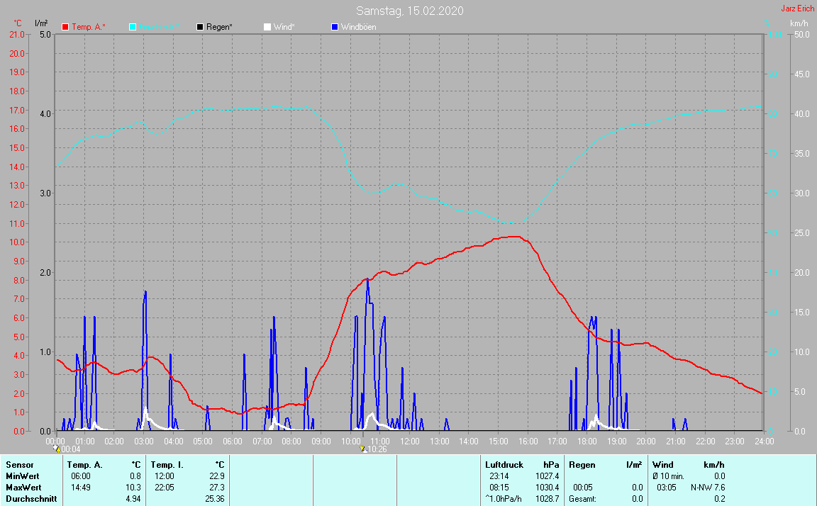Click the black Regen legend square
This screenshot has width=817, height=506.
tap(200, 27)
